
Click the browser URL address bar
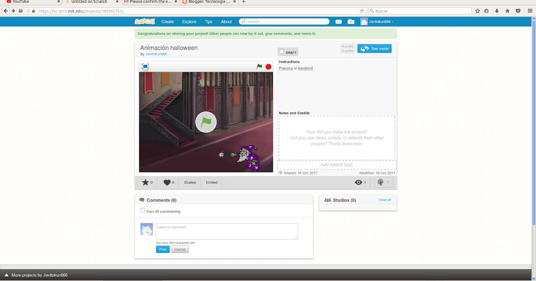(197, 11)
